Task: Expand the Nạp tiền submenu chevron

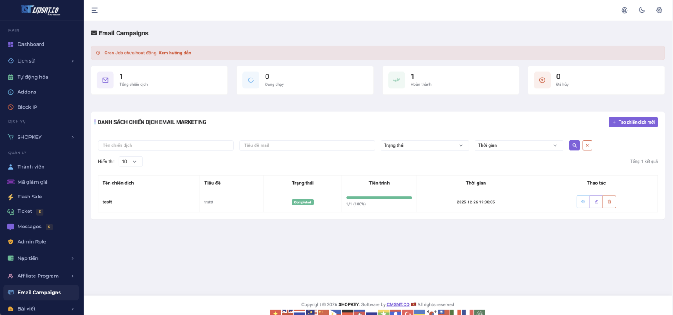Action: 73,258
